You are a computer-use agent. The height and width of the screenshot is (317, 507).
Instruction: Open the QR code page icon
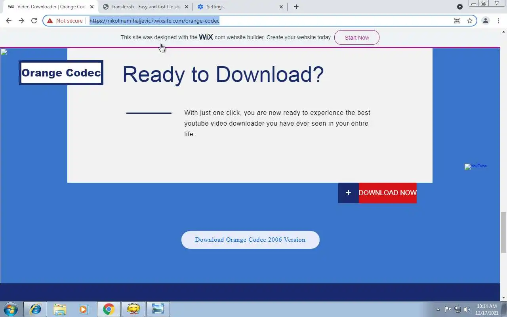pyautogui.click(x=457, y=21)
